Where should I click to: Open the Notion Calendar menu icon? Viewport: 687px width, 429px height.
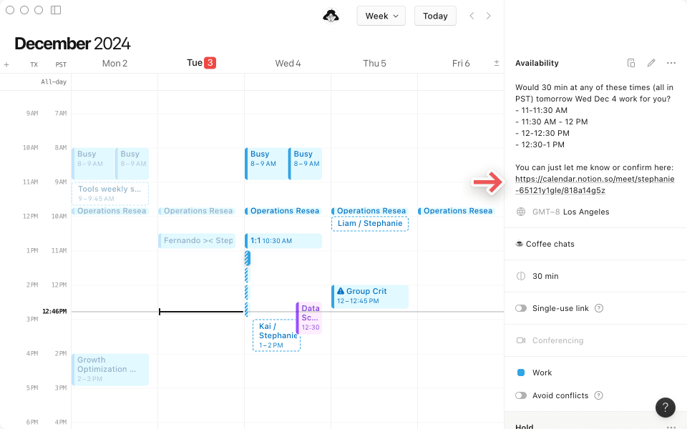click(331, 15)
